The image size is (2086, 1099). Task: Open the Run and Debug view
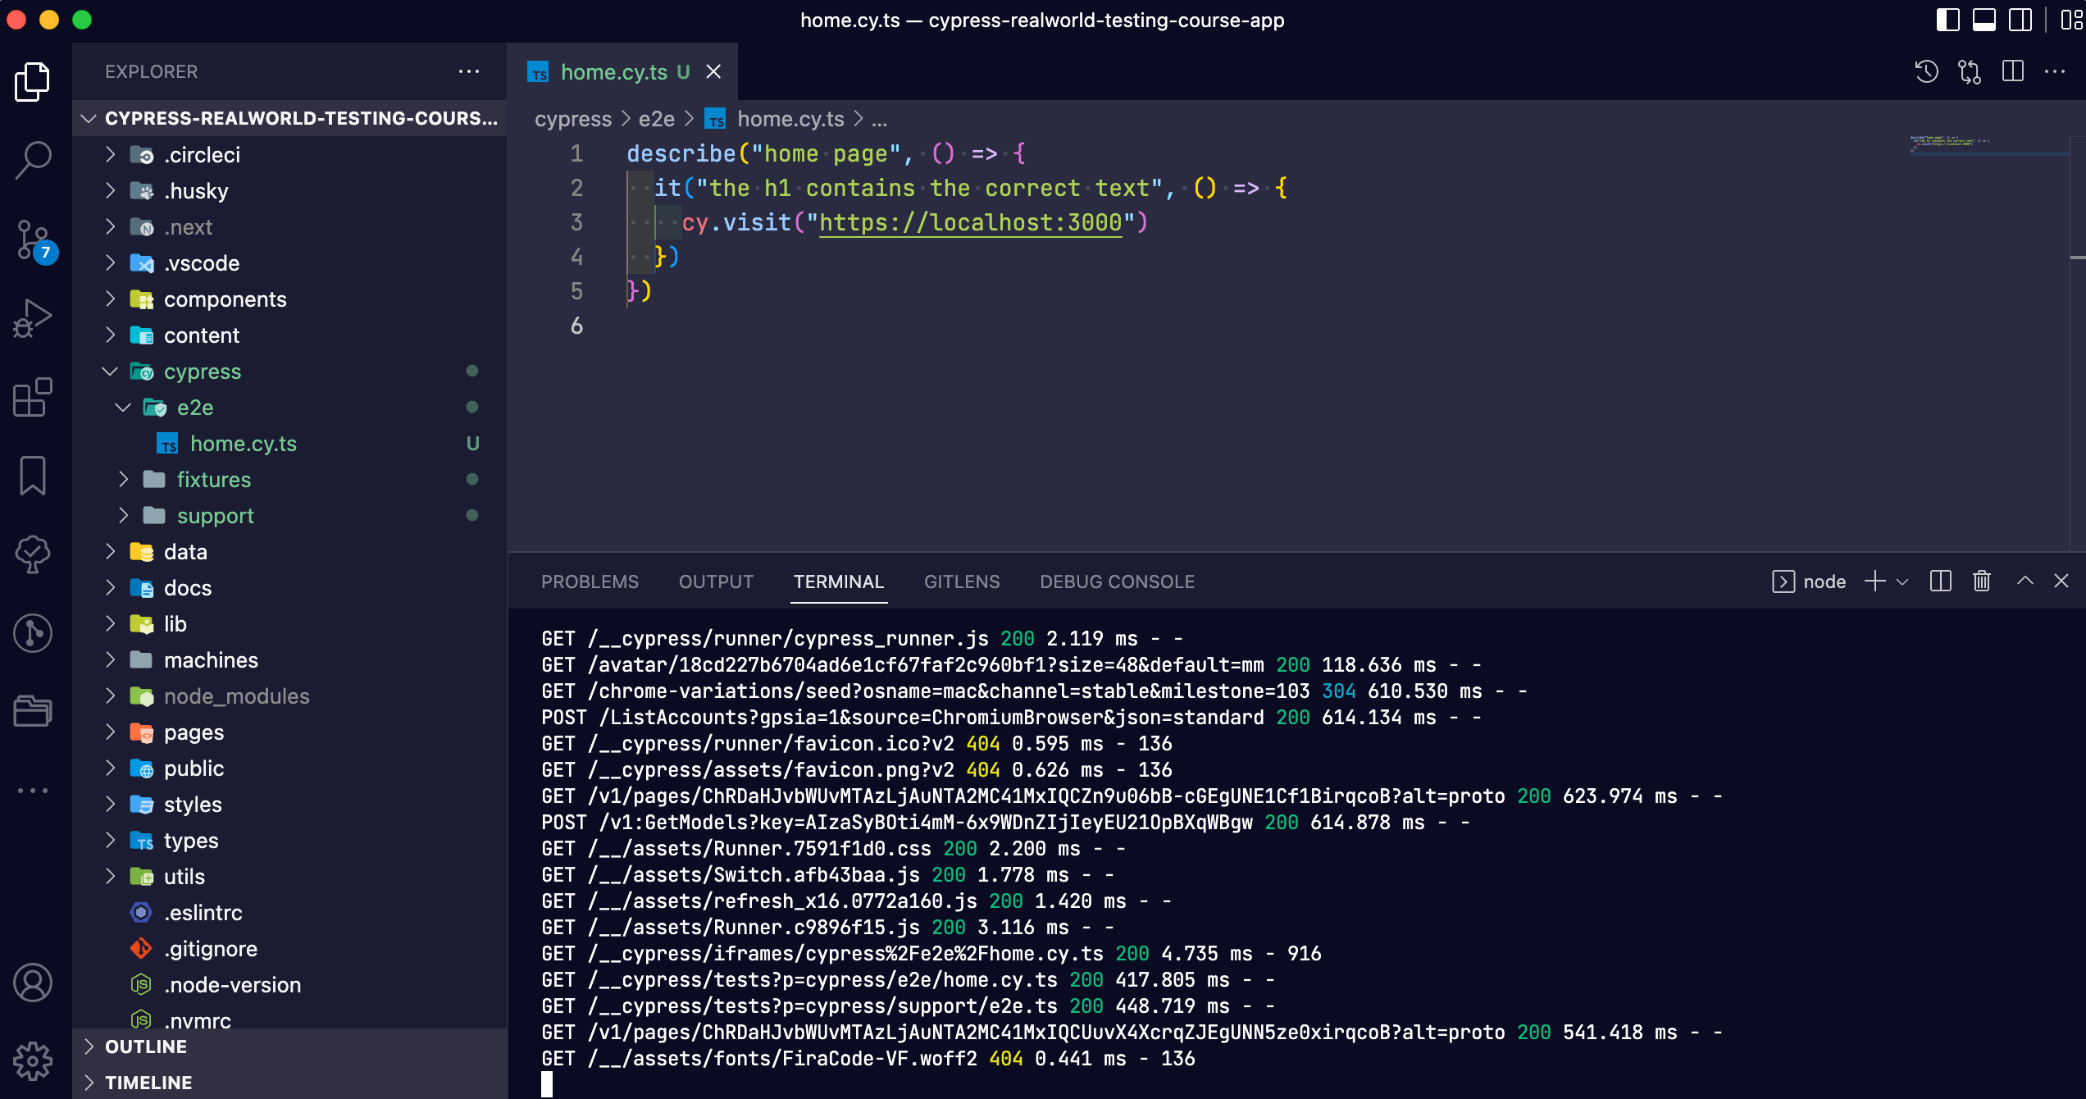point(33,317)
